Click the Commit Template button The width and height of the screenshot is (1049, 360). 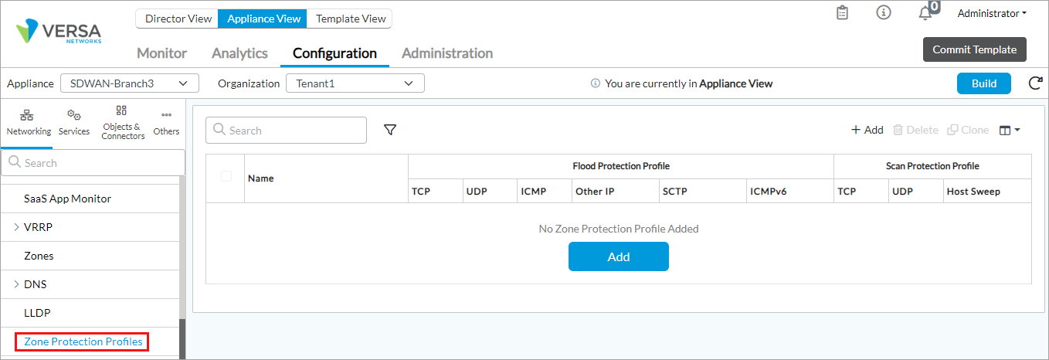974,49
